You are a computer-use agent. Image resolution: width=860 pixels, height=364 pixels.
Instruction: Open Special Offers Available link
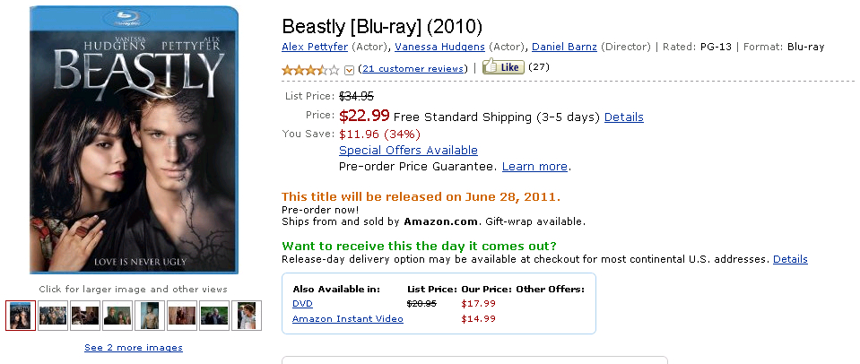[x=408, y=150]
